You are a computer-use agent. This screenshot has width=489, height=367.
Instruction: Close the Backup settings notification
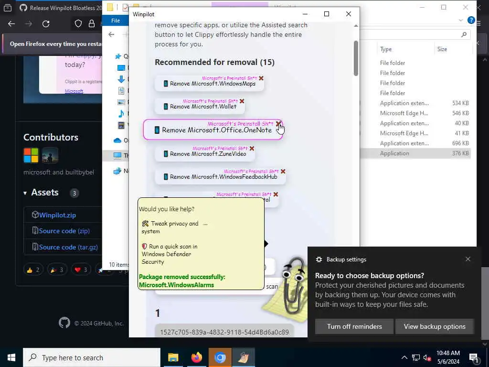click(468, 259)
